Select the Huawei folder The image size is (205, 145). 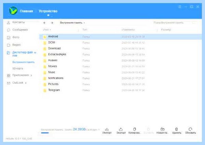53,60
